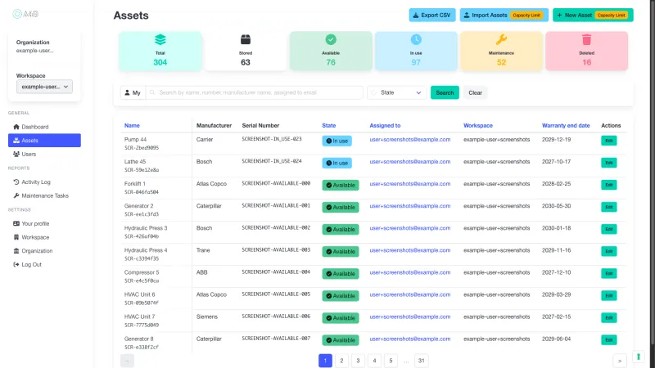Sort the table by Warranty end date
This screenshot has height=368, width=655.
[565, 125]
